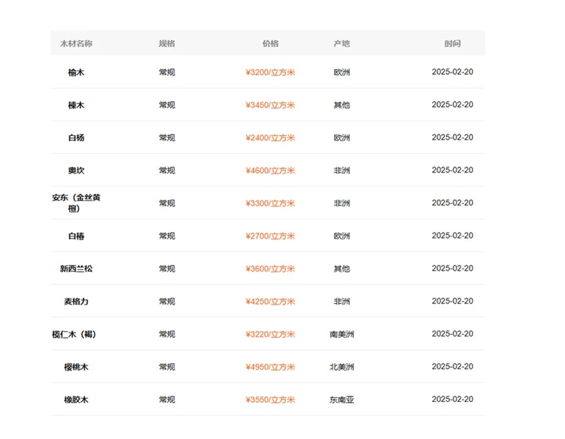Select the 新西兰松 wood name
This screenshot has height=439, width=565.
[x=76, y=269]
